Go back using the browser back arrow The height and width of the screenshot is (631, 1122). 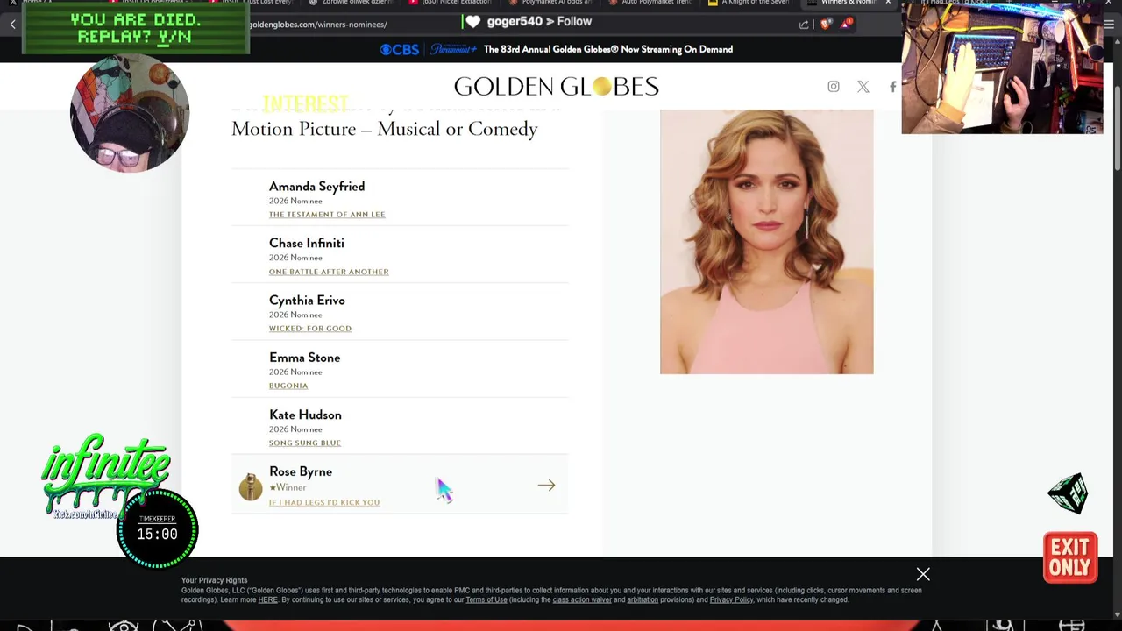point(12,24)
